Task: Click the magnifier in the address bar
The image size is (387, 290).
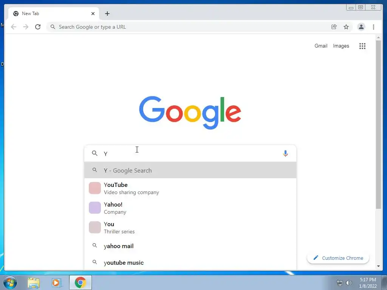Action: click(x=53, y=27)
